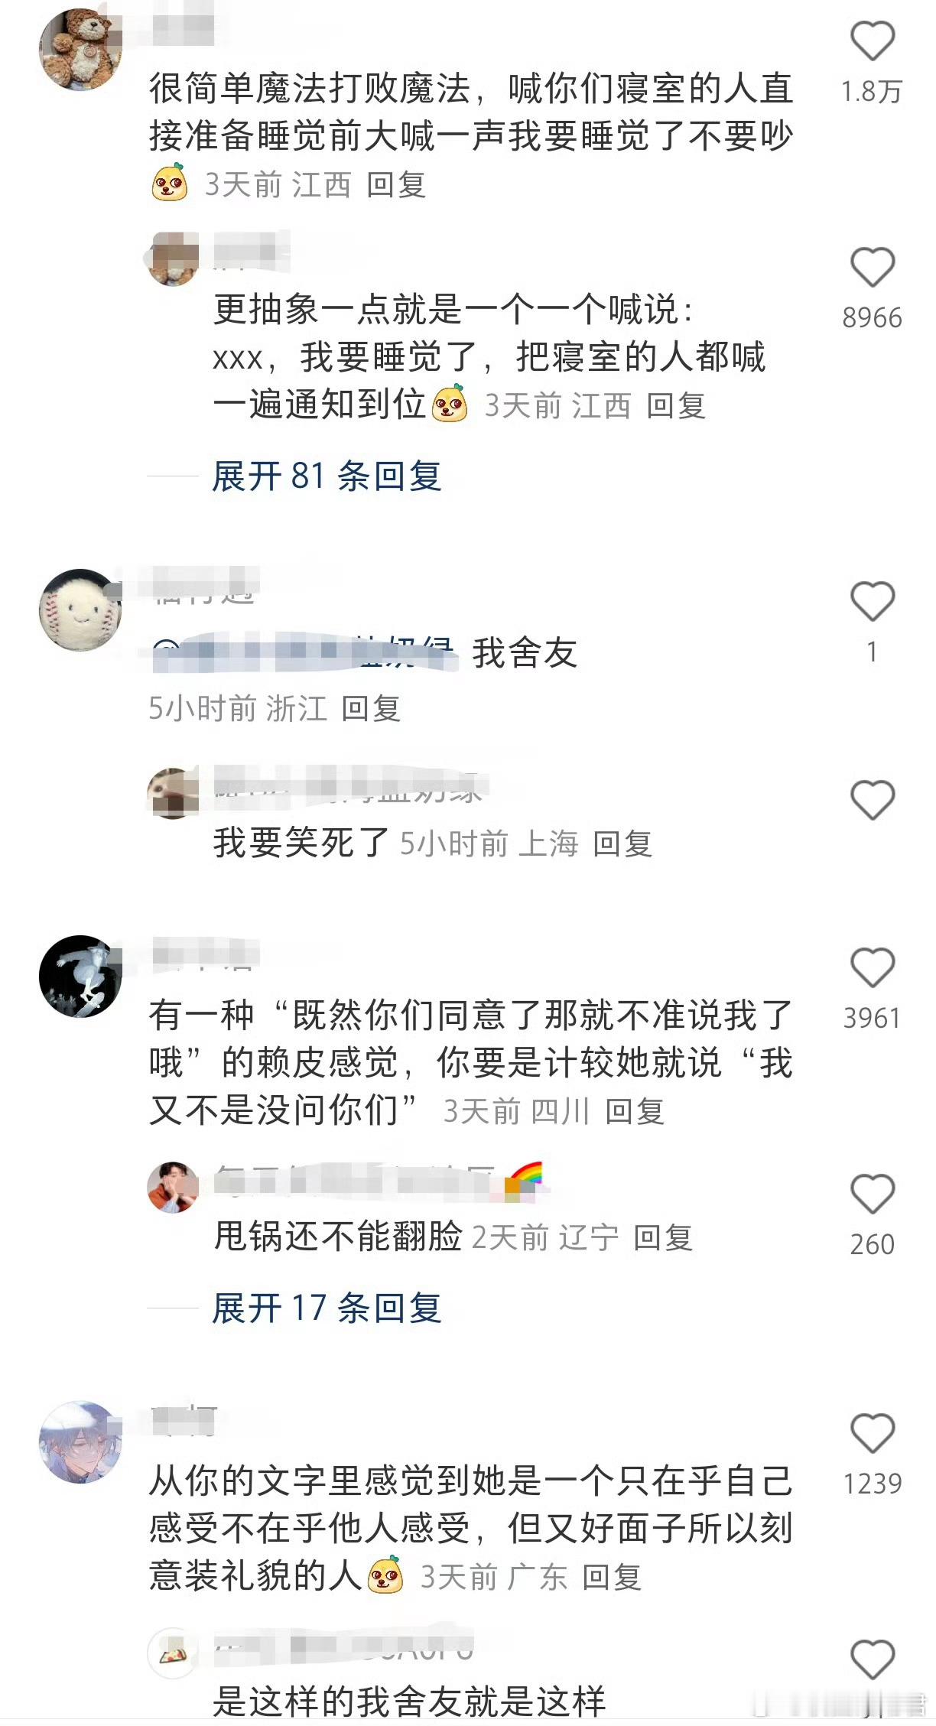
Task: Like the comment with 3961 likes
Action: pos(872,967)
